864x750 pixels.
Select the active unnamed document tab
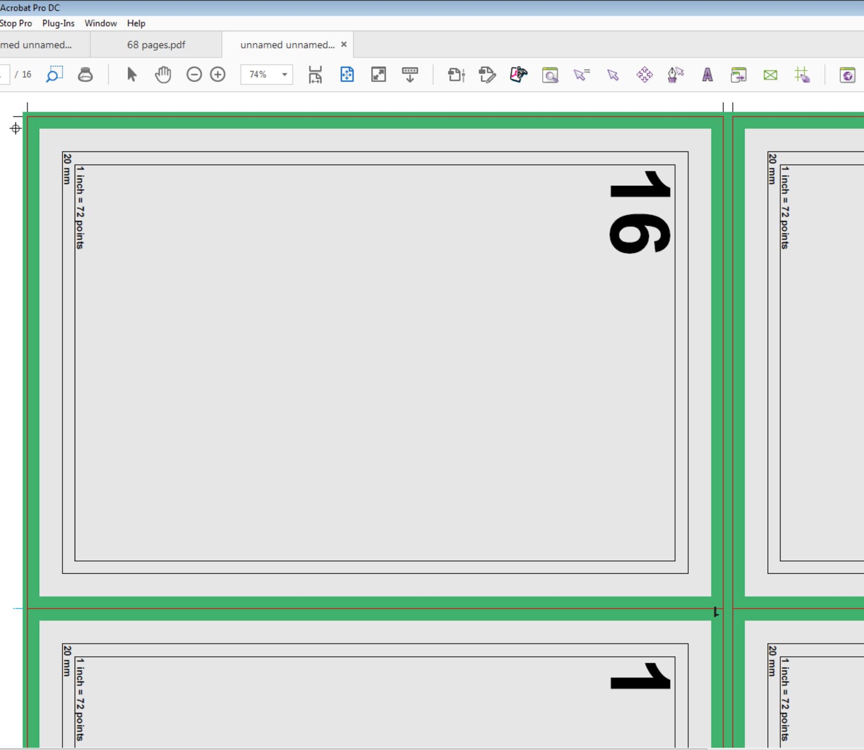tap(287, 45)
